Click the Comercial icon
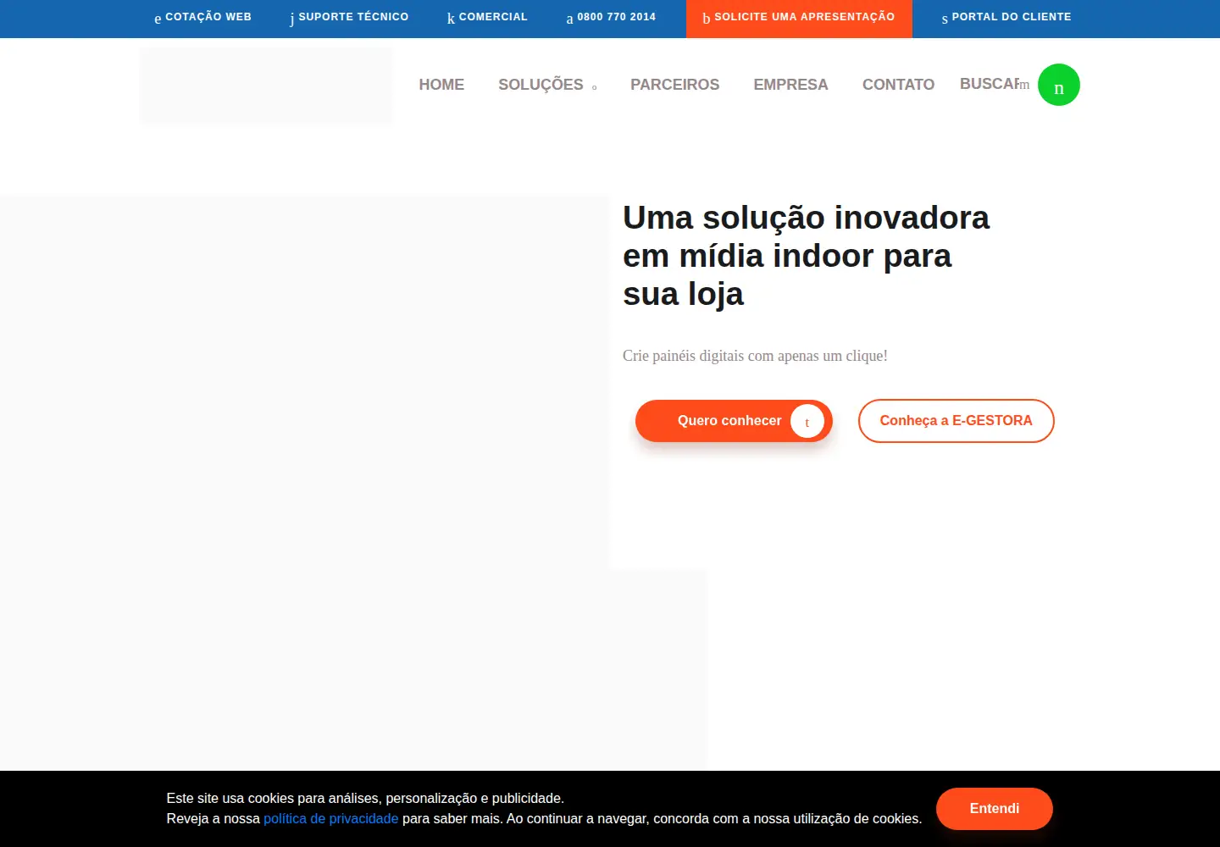 pos(451,18)
